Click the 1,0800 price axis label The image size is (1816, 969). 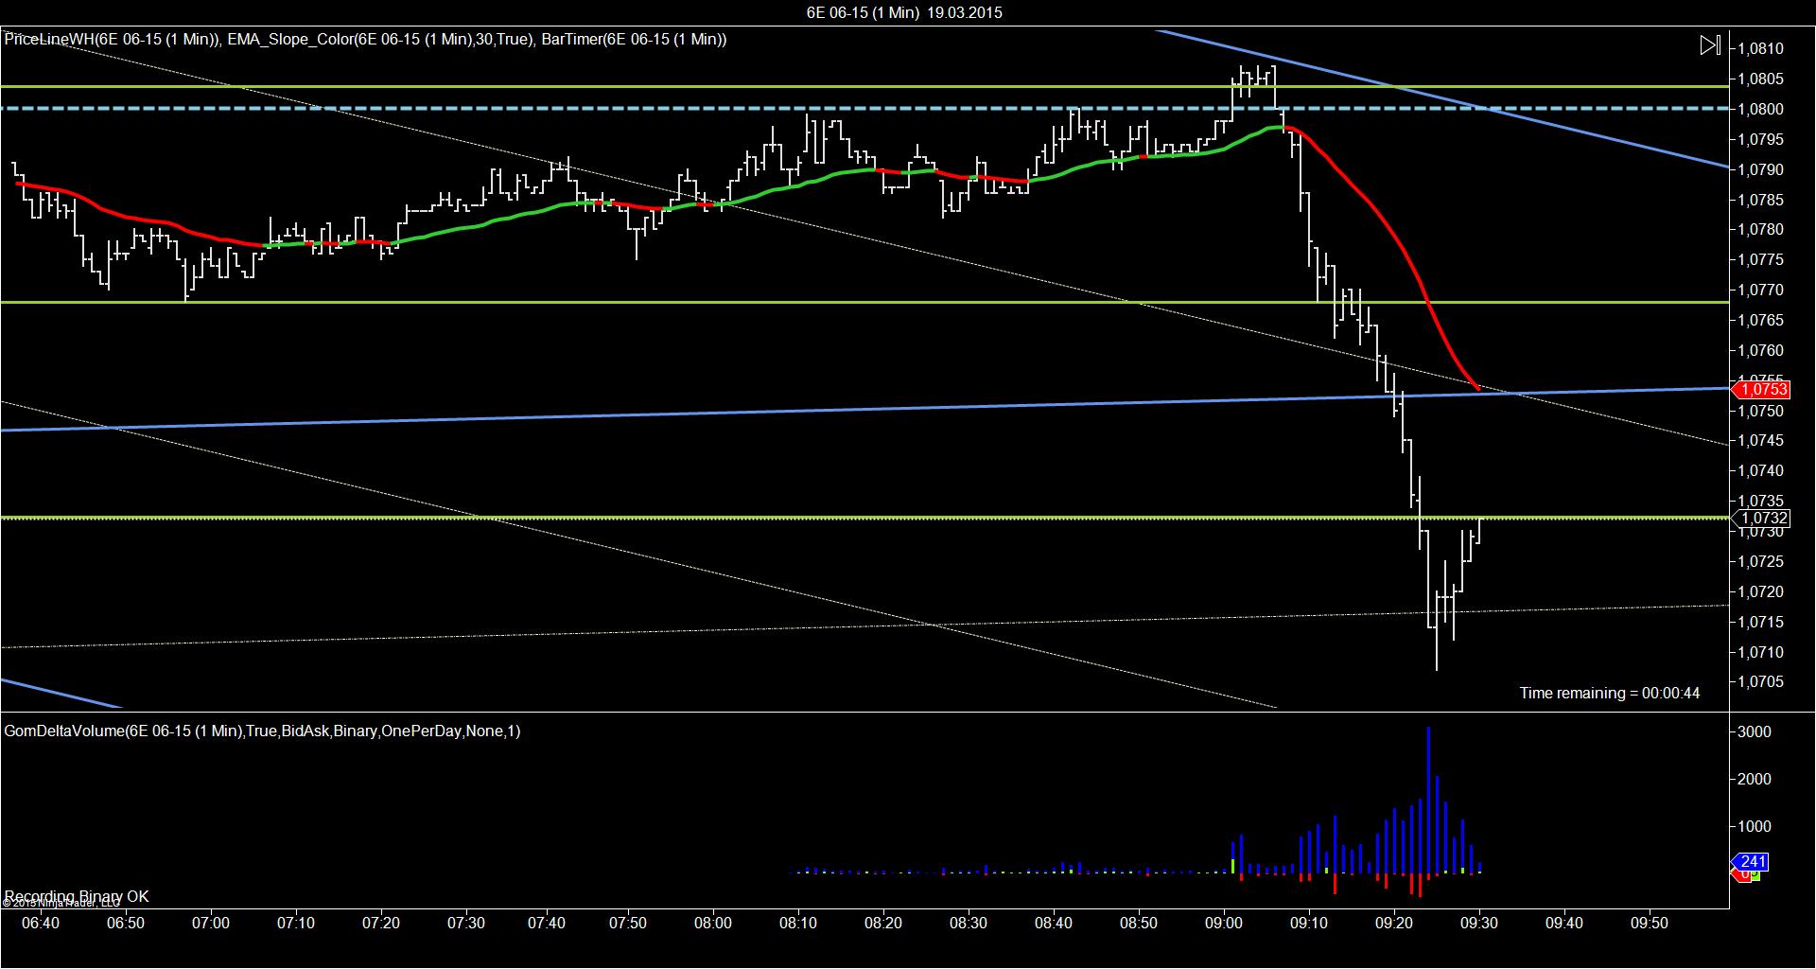point(1760,110)
